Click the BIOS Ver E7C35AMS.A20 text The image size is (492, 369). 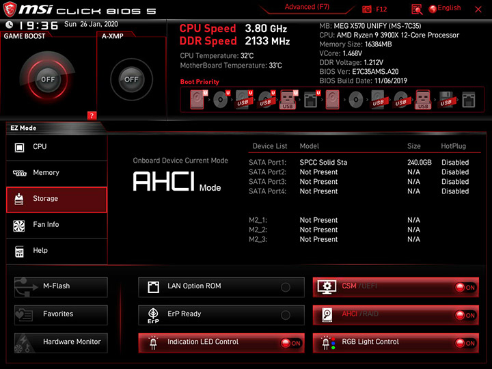(359, 72)
